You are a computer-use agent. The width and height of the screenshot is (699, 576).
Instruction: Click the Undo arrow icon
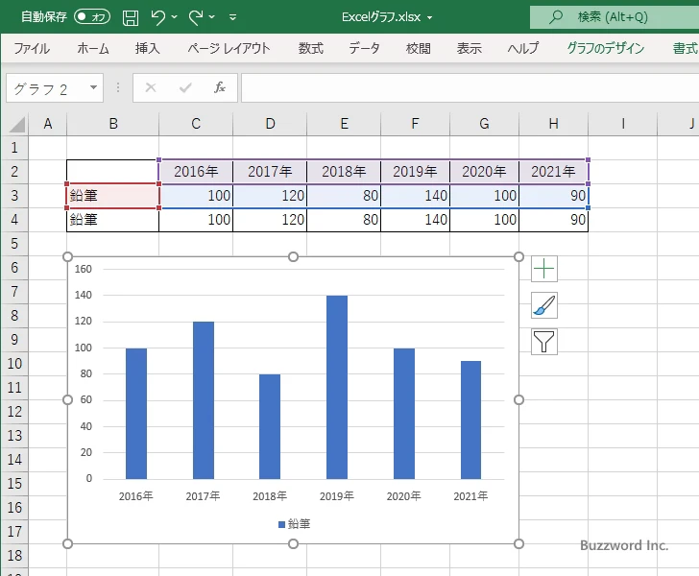coord(157,17)
